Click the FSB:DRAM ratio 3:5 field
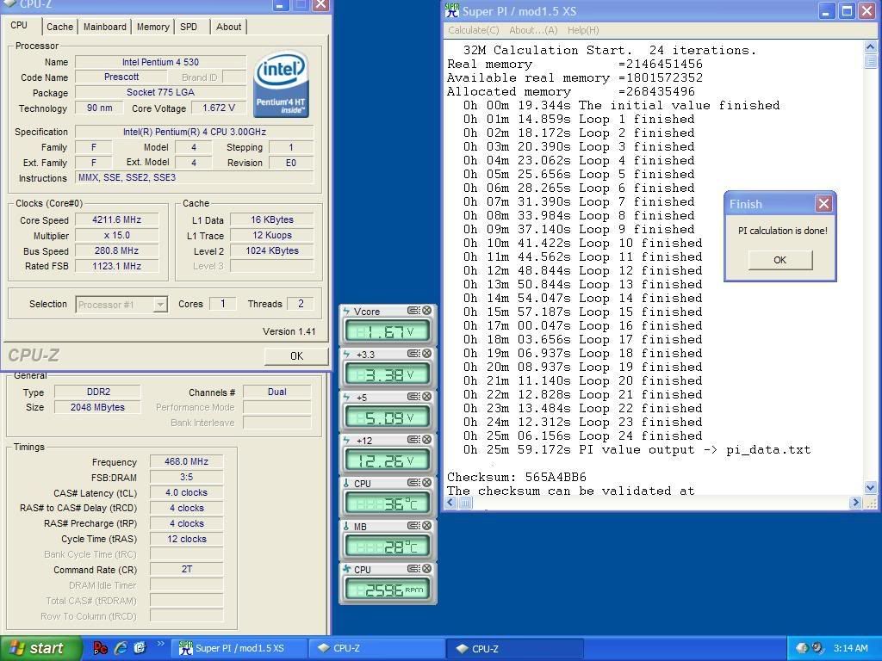The width and height of the screenshot is (882, 661). (186, 477)
